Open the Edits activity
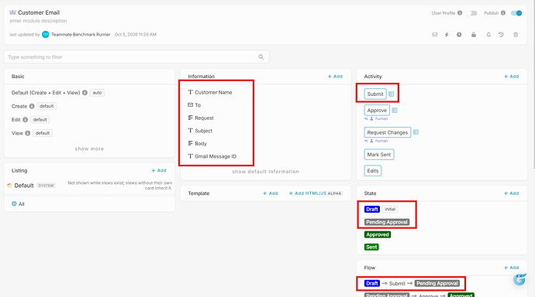This screenshot has height=297, width=535. tap(373, 171)
